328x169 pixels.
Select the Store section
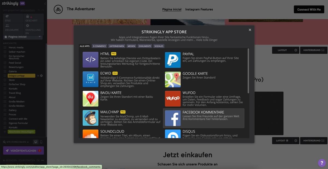[11, 80]
